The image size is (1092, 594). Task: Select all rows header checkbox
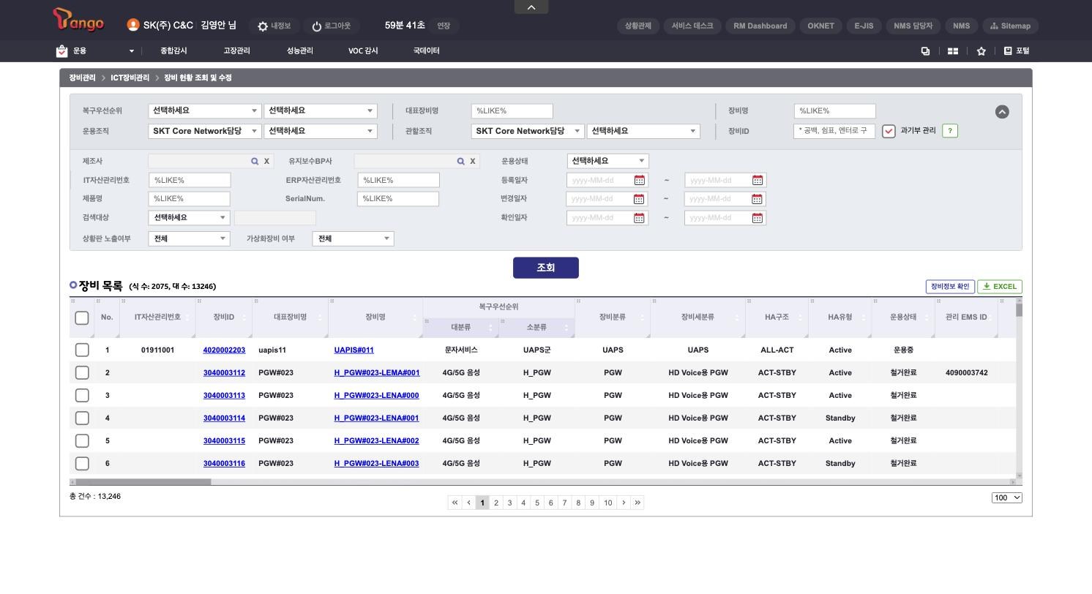tap(82, 317)
